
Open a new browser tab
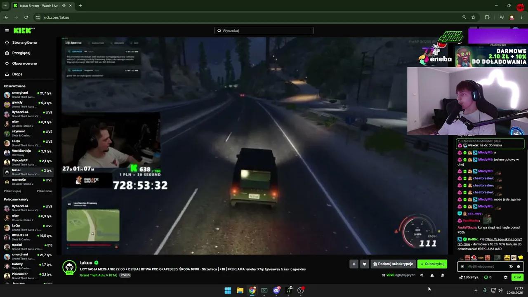click(x=80, y=6)
